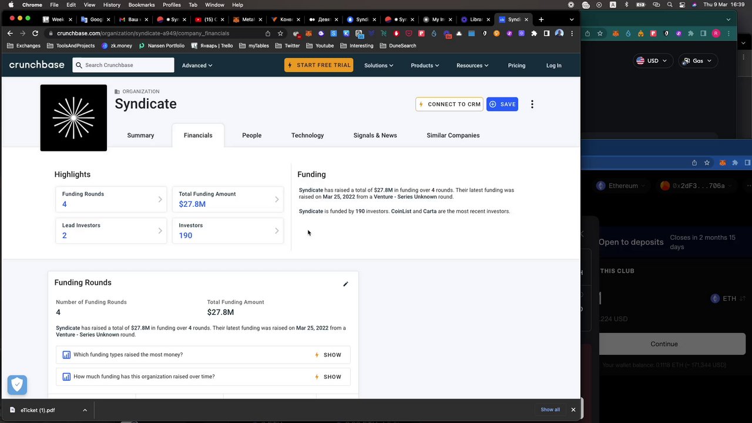Open the DuneSearch bookmarks folder
752x423 pixels.
click(398, 45)
